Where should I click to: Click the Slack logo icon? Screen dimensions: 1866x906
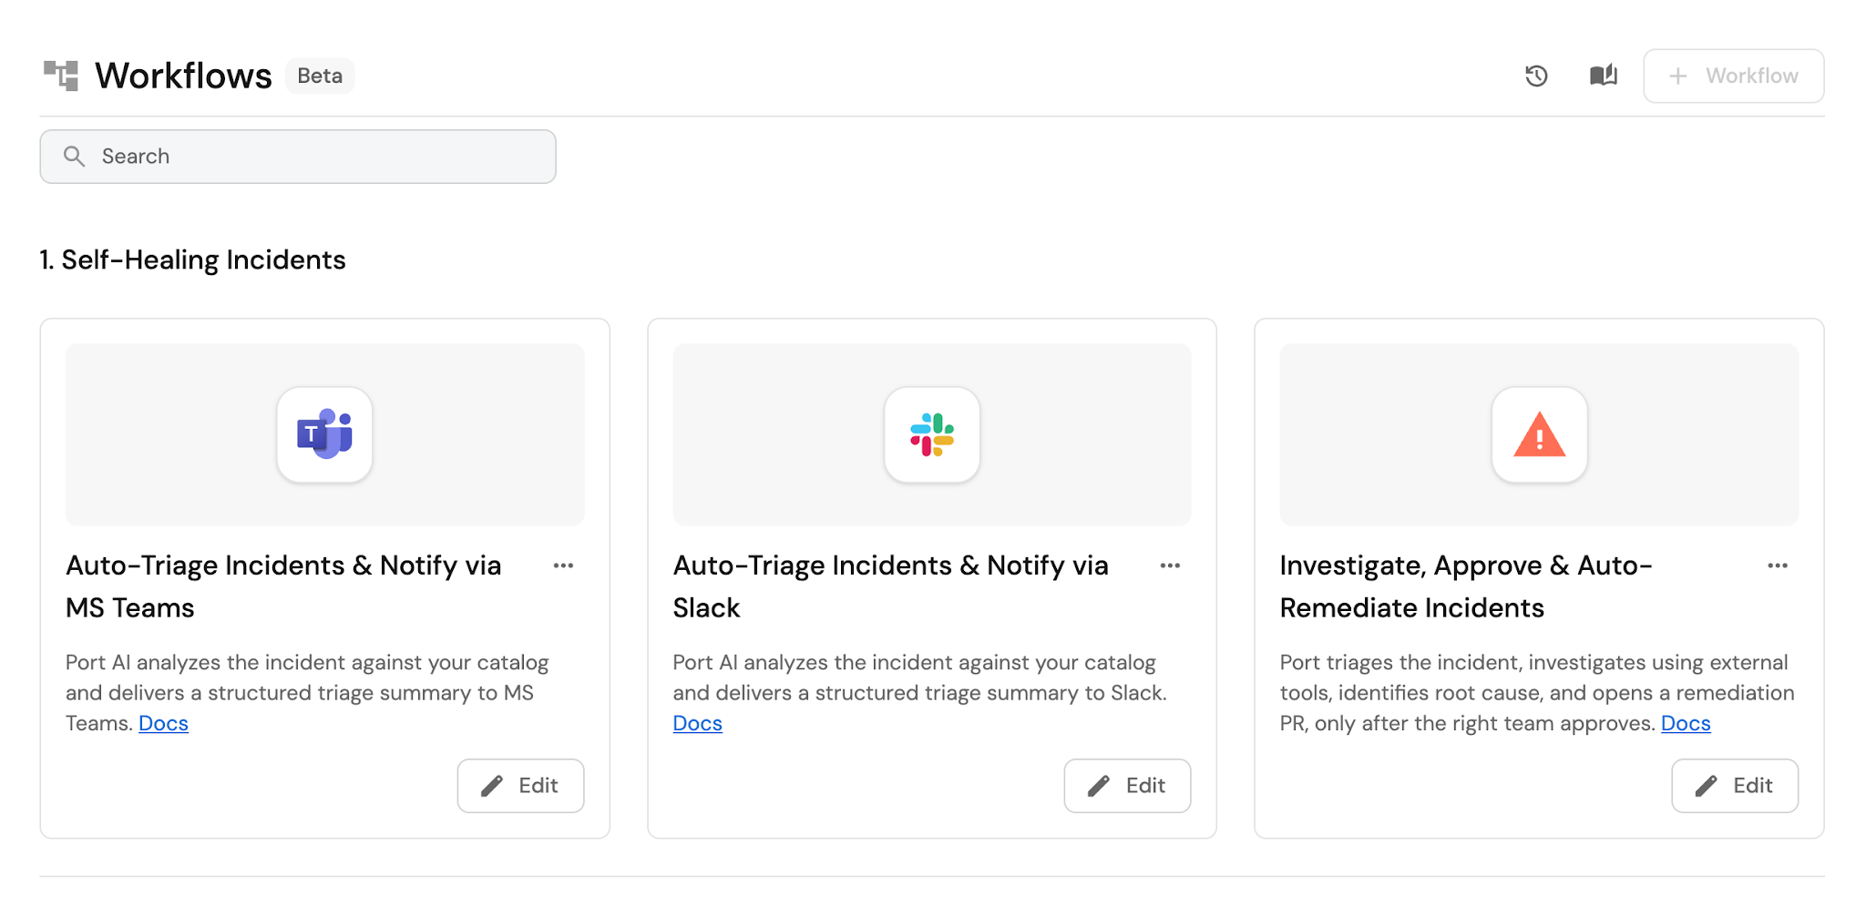pyautogui.click(x=932, y=434)
